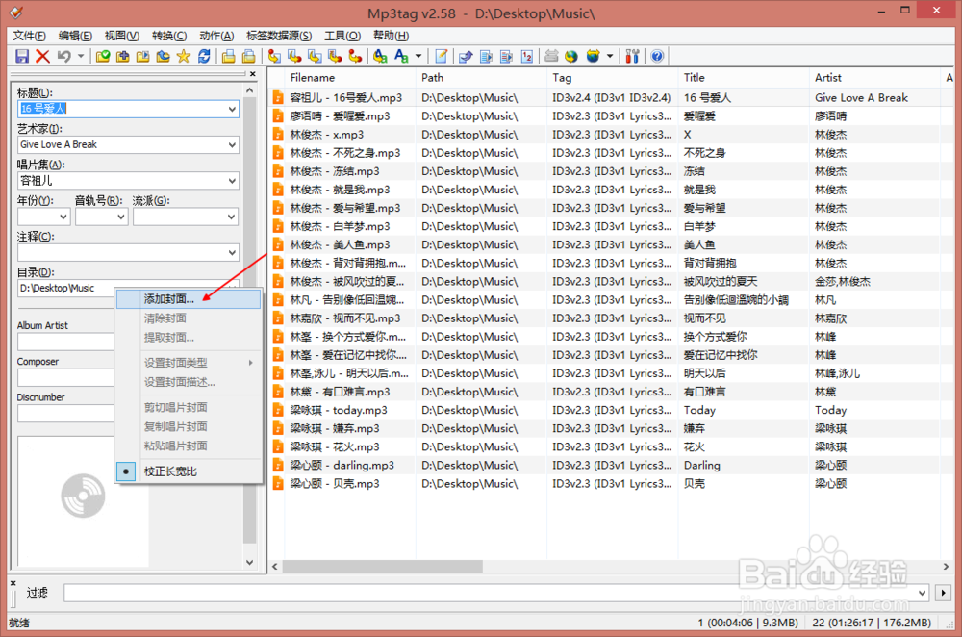
Task: Click the Auto-numbering wizard icon showing 1 2
Action: tap(527, 57)
